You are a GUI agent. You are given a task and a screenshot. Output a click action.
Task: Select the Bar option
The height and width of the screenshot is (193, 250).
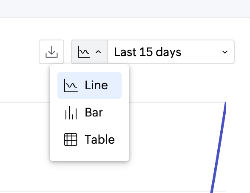click(x=89, y=113)
